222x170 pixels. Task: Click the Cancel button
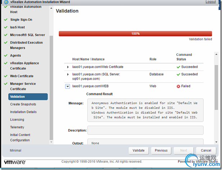pyautogui.click(x=206, y=151)
